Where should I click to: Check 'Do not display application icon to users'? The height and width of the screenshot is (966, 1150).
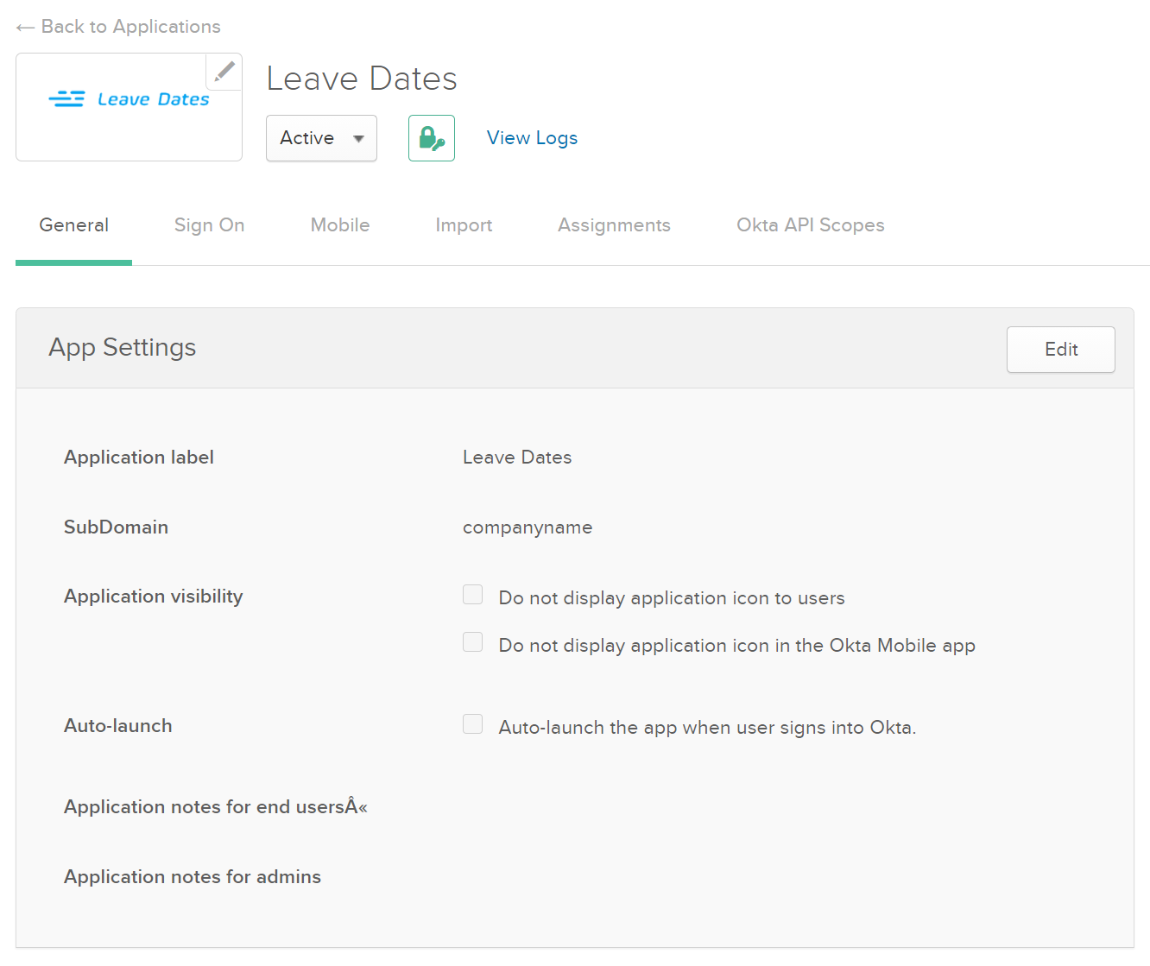coord(473,595)
